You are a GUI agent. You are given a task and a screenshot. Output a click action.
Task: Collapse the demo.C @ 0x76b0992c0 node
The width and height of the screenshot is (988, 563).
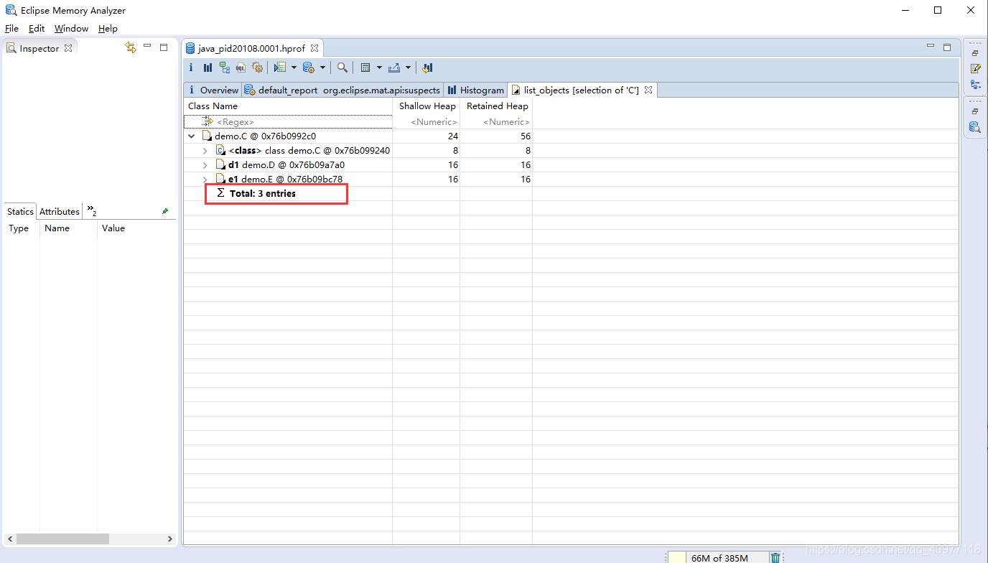tap(192, 136)
